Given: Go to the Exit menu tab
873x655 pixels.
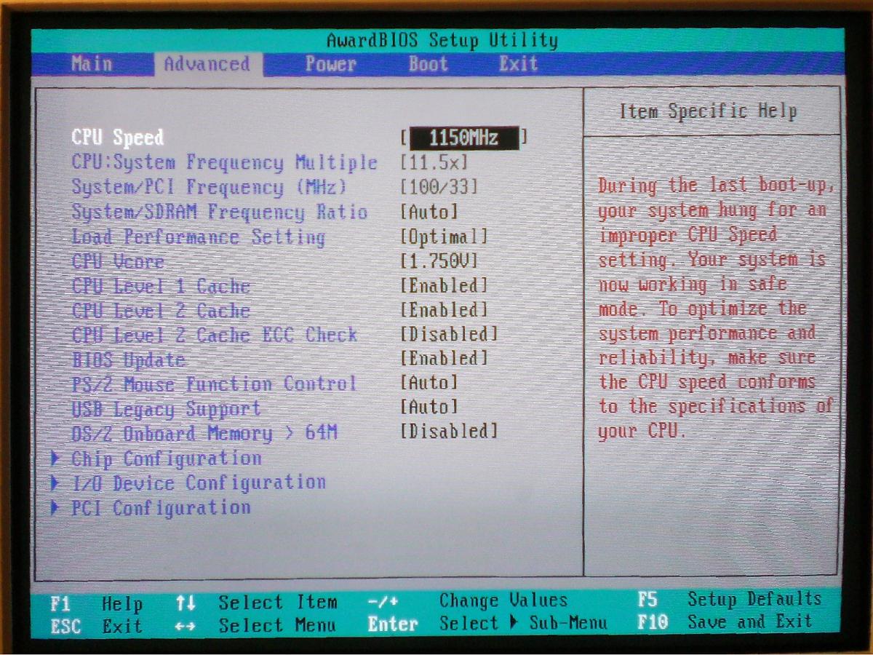Looking at the screenshot, I should [x=518, y=64].
